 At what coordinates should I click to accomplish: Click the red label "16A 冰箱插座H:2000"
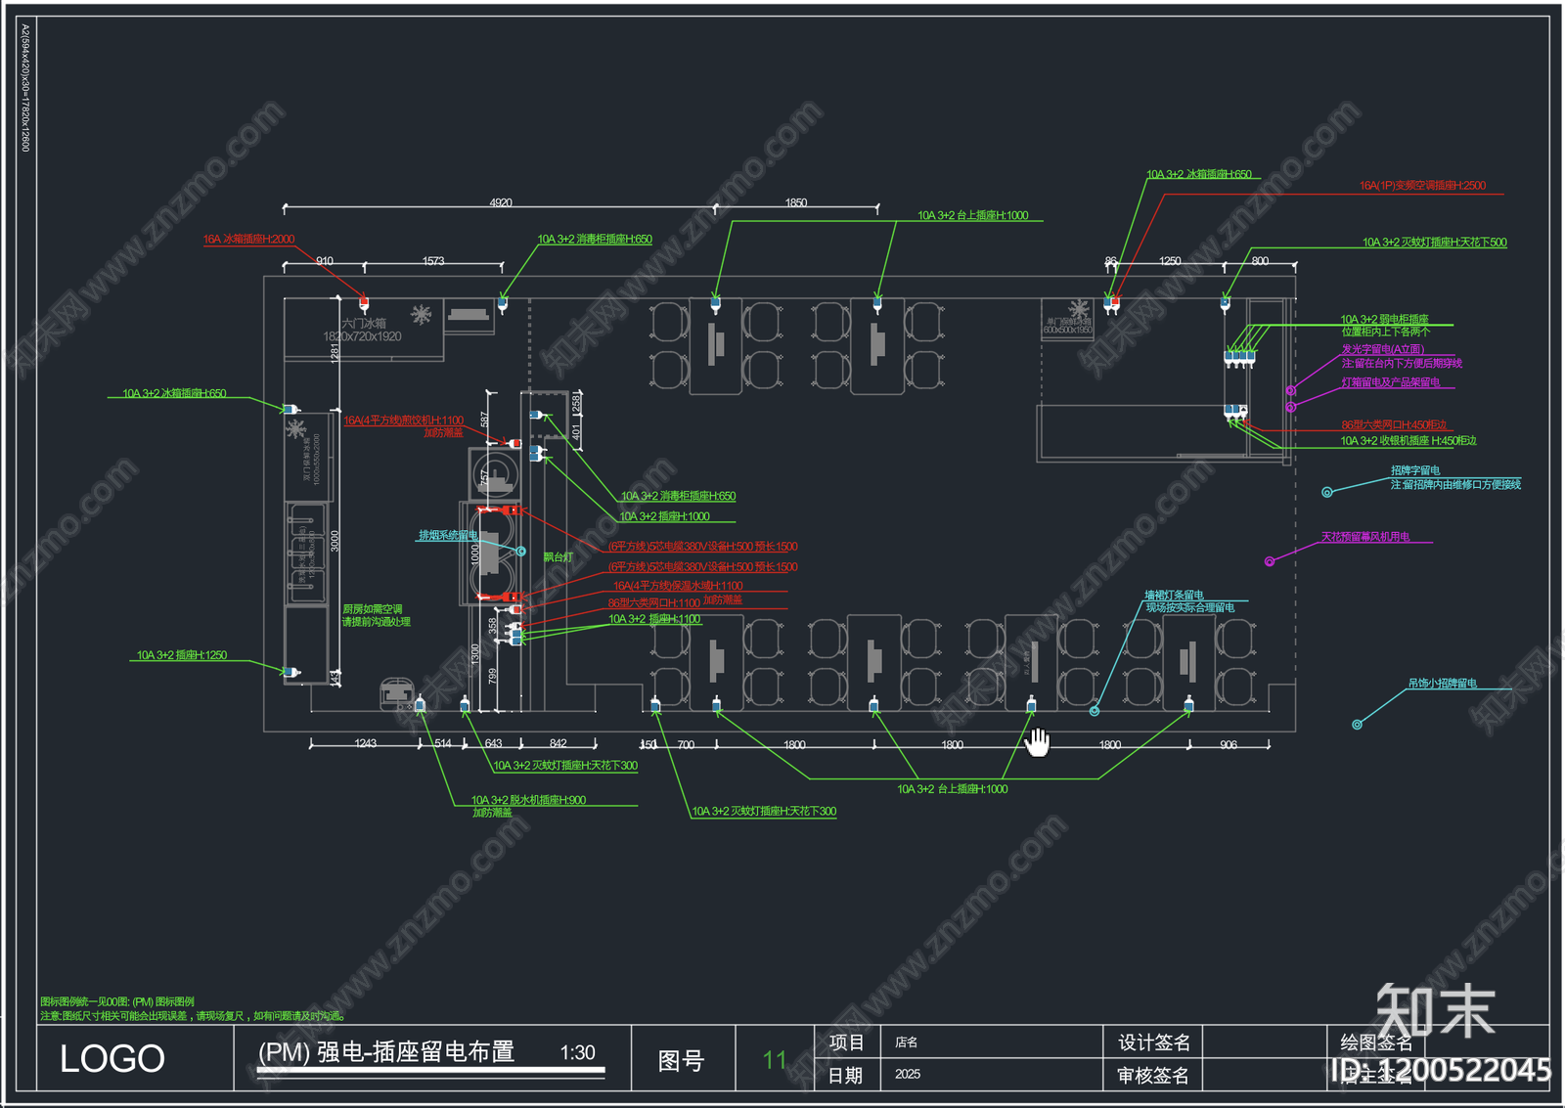click(x=248, y=239)
